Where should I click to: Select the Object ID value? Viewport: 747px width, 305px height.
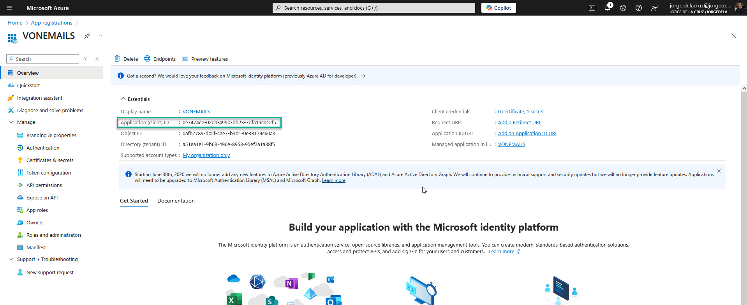point(229,133)
